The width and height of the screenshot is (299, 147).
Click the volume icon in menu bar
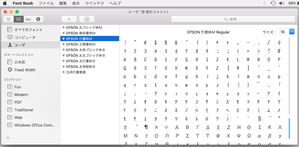tap(282, 3)
